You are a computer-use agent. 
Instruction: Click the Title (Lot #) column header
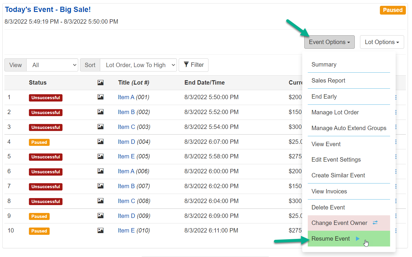click(x=134, y=83)
